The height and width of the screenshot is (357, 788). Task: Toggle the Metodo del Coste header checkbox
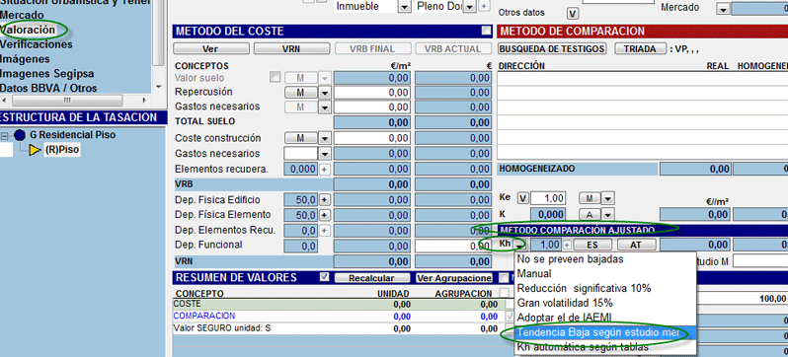coord(486,32)
